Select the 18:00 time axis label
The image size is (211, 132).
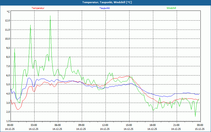152,125
